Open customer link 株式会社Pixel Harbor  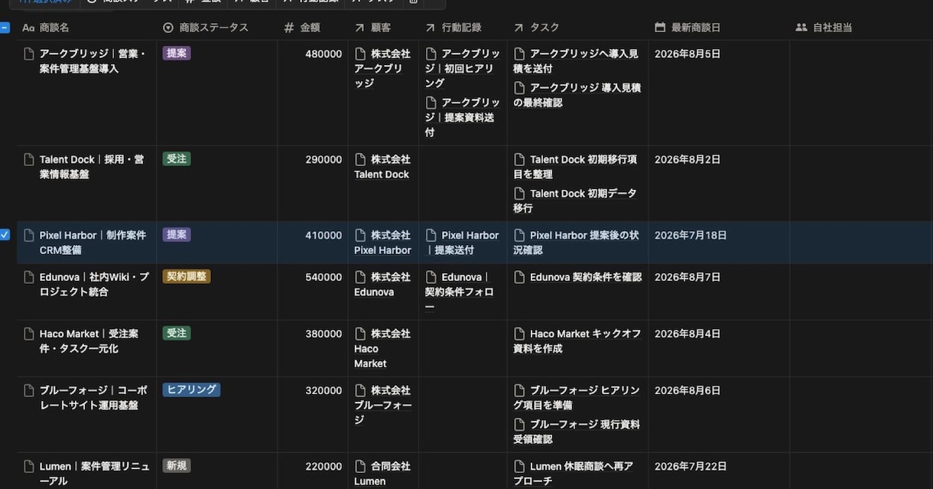(x=382, y=243)
